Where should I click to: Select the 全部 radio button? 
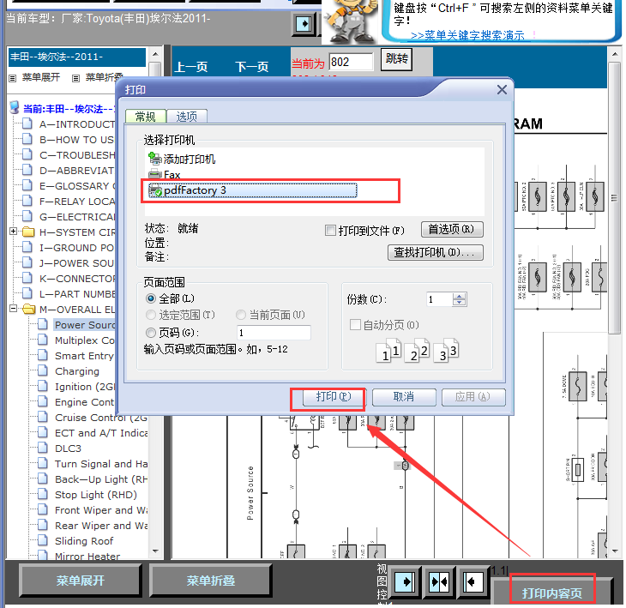[x=151, y=298]
